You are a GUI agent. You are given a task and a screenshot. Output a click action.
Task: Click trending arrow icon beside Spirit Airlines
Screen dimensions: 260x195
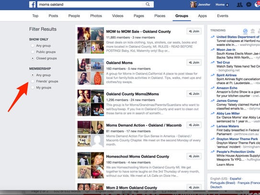click(213, 75)
